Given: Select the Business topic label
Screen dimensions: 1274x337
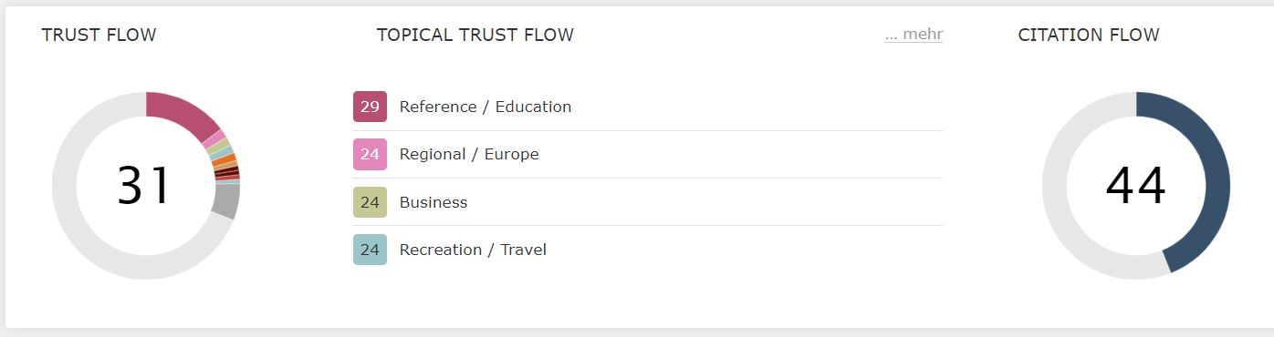Looking at the screenshot, I should click(x=433, y=202).
